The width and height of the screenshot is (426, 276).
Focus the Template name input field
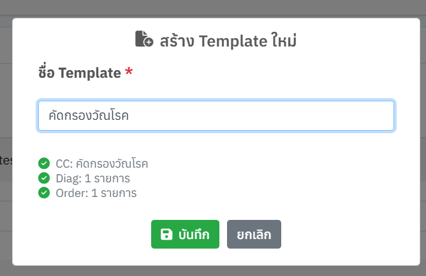coord(216,115)
